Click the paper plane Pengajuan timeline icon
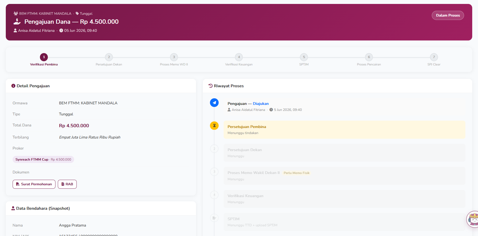 (x=214, y=102)
